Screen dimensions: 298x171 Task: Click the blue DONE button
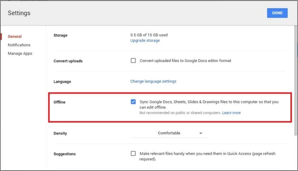(x=277, y=13)
